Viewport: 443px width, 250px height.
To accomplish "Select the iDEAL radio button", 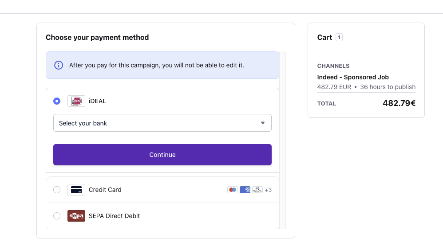I will pos(57,101).
